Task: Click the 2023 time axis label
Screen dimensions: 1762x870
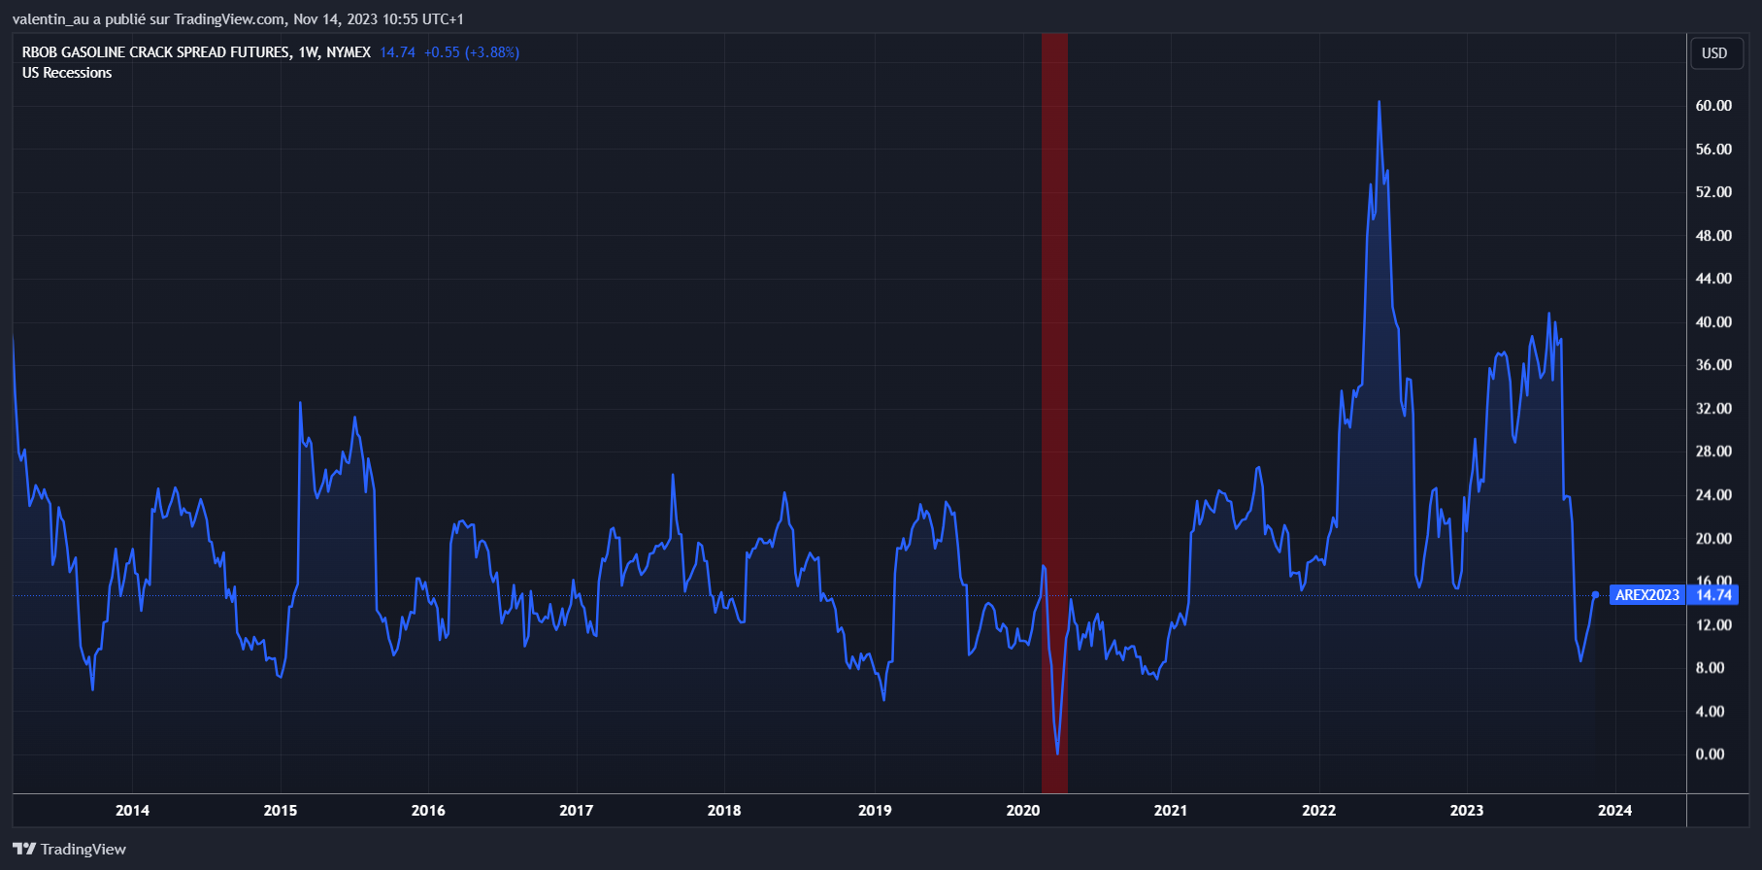Action: tap(1467, 811)
